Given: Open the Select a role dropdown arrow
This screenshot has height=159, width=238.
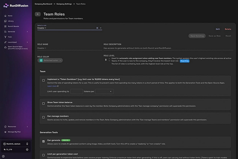Looking at the screenshot, I should point(101,28).
